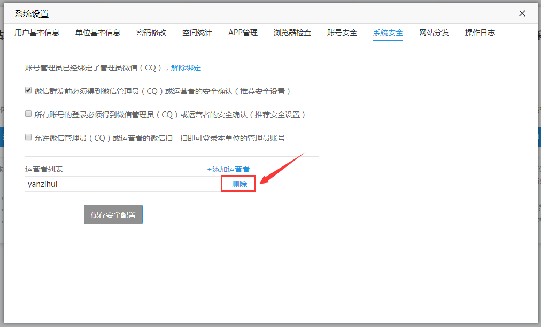Go to the 网站分发 tab
This screenshot has height=327, width=541.
[434, 33]
